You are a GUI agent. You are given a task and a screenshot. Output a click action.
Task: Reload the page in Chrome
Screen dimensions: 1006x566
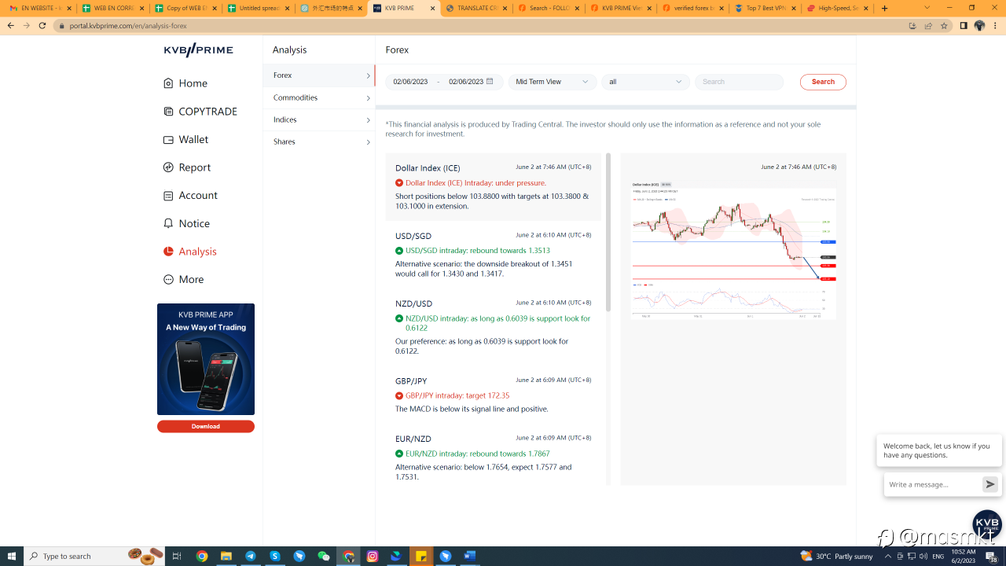click(42, 25)
